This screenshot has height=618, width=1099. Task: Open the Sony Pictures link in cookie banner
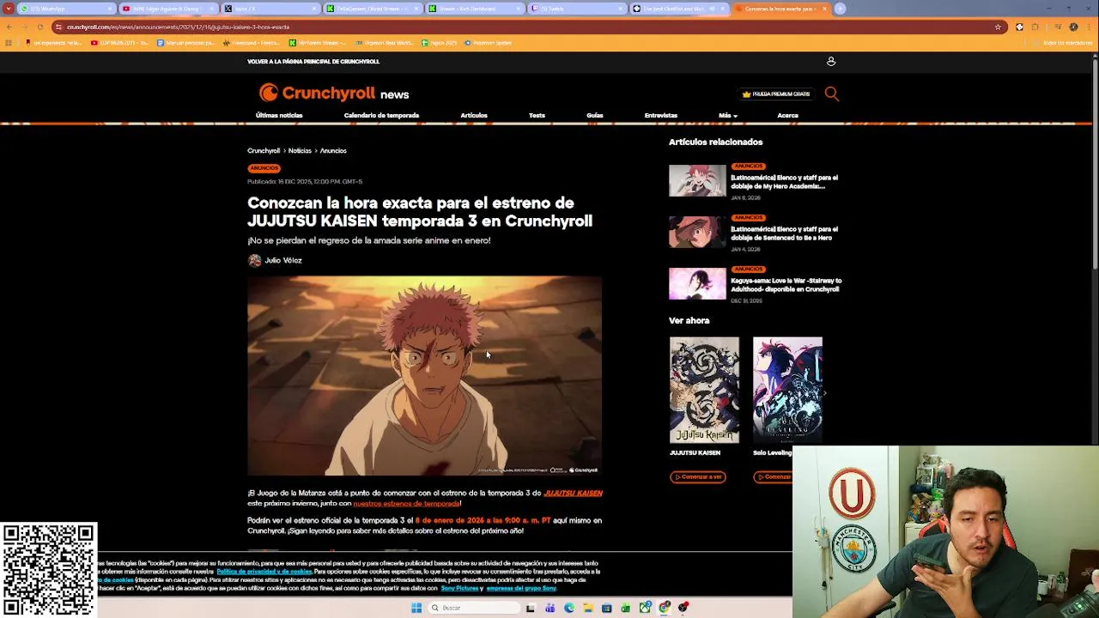(x=461, y=589)
